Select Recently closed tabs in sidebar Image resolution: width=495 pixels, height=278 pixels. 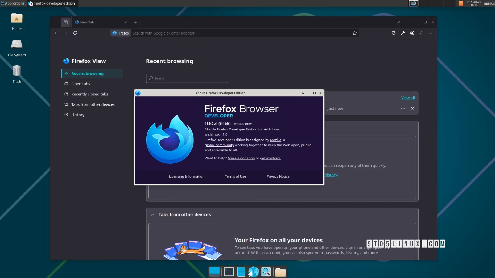coord(92,94)
